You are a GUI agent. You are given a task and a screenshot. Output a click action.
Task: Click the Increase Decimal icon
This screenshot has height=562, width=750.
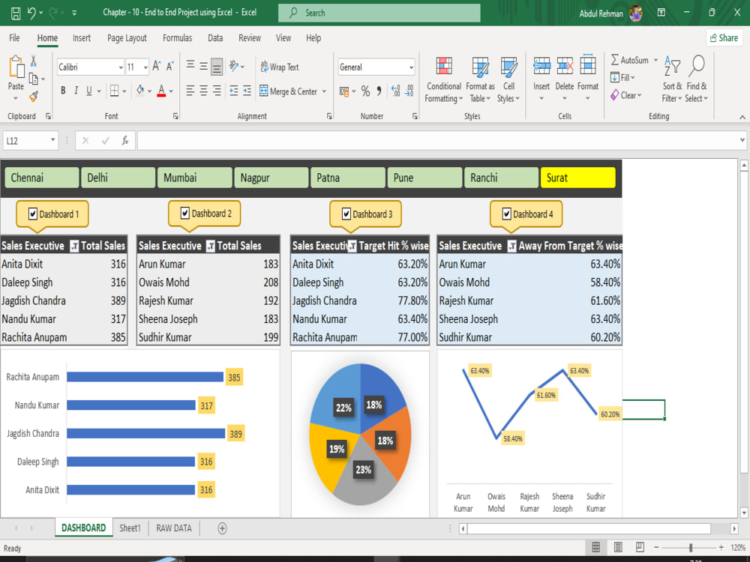[x=395, y=91]
